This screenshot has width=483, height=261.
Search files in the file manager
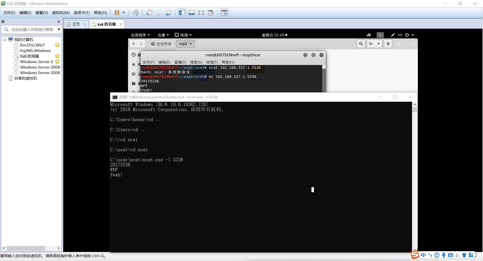coord(361,44)
